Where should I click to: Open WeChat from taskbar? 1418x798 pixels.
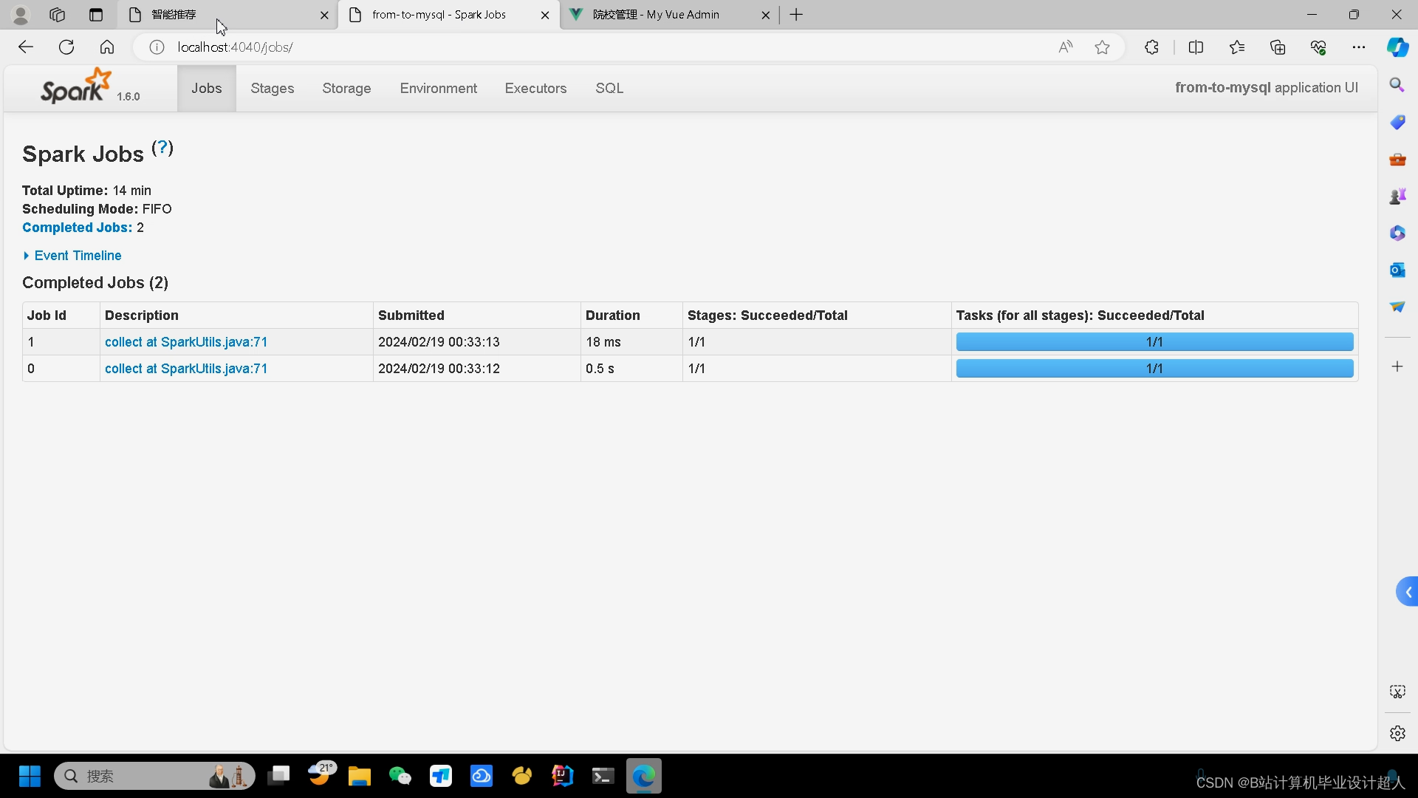pyautogui.click(x=400, y=776)
